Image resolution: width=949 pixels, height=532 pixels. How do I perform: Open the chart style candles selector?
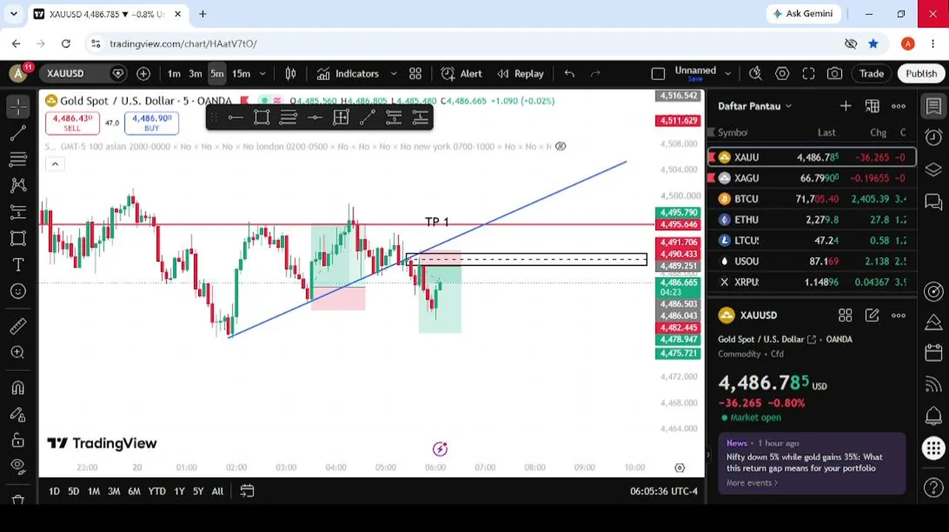[290, 73]
